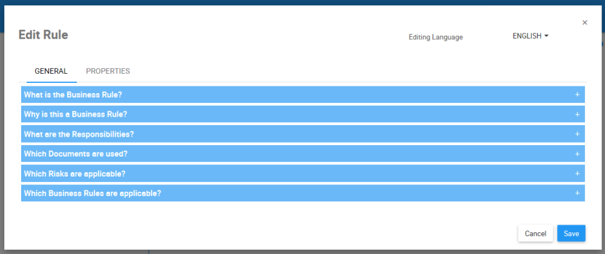605x254 pixels.
Task: Expand 'Which Business Rules are applicable?' section
Action: 93,193
